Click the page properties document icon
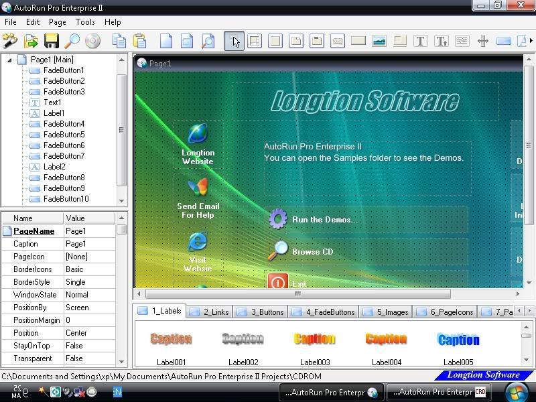Viewport: 536px width, 402px height. [x=187, y=41]
